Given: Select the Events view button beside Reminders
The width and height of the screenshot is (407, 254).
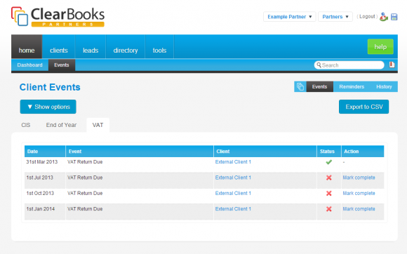Looking at the screenshot, I should point(319,87).
